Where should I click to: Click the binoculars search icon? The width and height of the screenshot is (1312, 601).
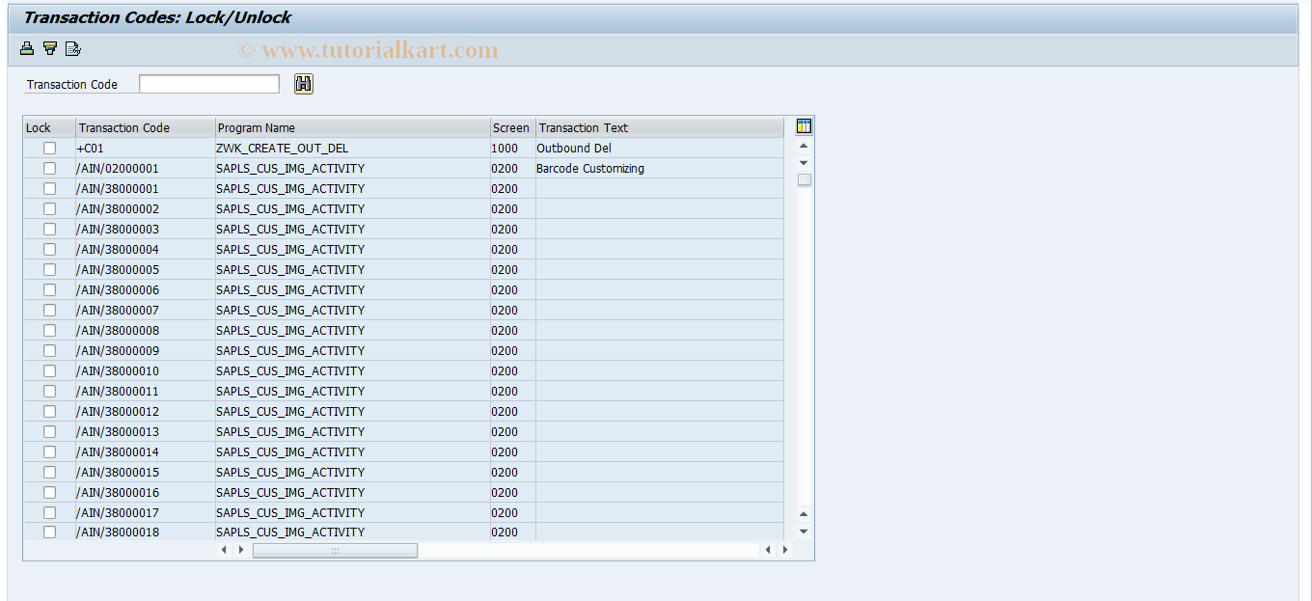[303, 84]
